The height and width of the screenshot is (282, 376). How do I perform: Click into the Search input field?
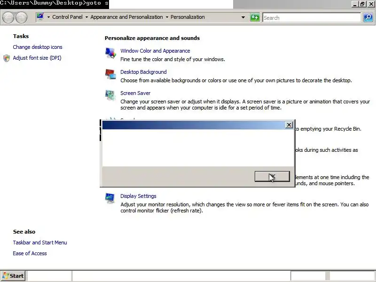click(312, 17)
